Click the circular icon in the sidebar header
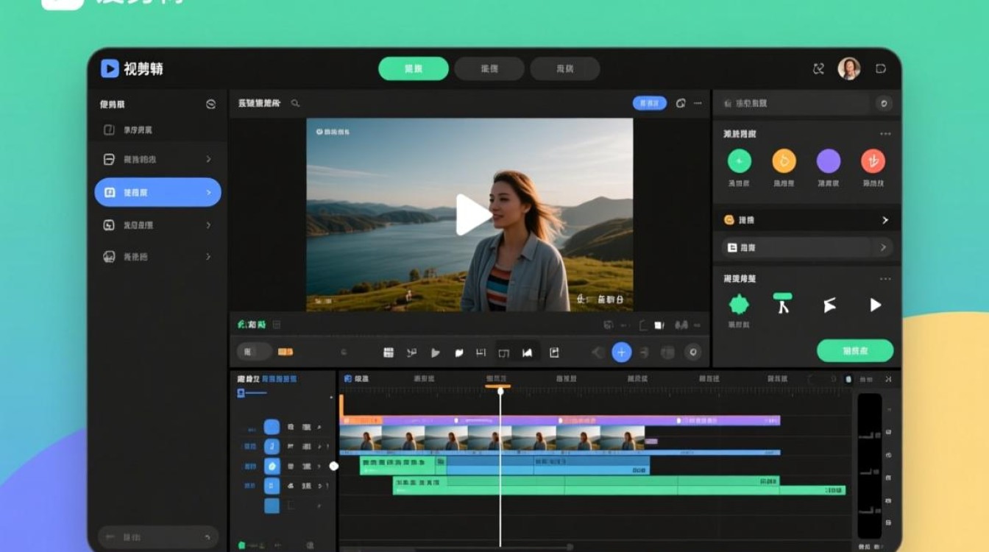Screen dimensions: 989x552 tap(211, 105)
